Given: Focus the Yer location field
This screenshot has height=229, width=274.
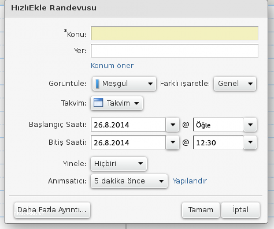Looking at the screenshot, I should click(174, 51).
